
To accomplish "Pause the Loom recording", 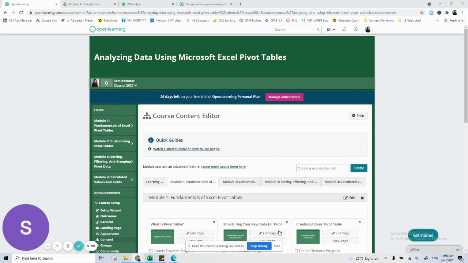I will 68,246.
